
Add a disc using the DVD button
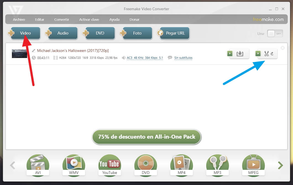(x=100, y=33)
